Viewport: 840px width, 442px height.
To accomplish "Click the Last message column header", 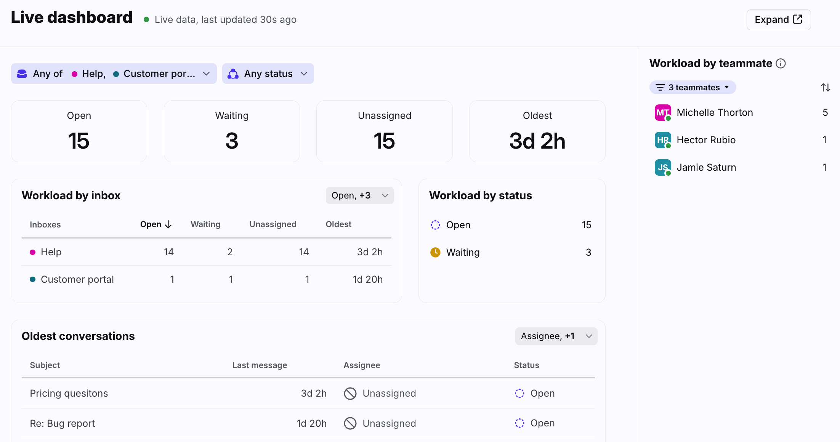I will (260, 365).
